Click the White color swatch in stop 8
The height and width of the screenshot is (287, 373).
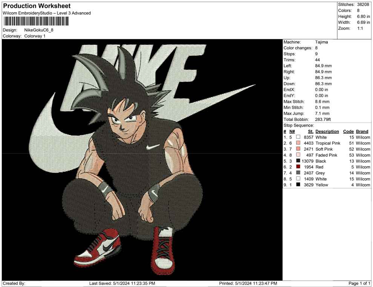(298, 179)
